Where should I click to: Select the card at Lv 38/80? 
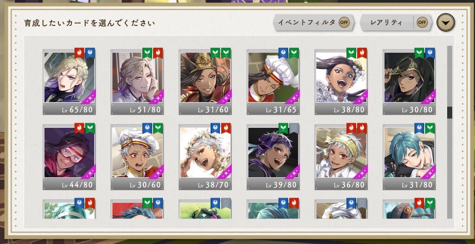pyautogui.click(x=341, y=82)
